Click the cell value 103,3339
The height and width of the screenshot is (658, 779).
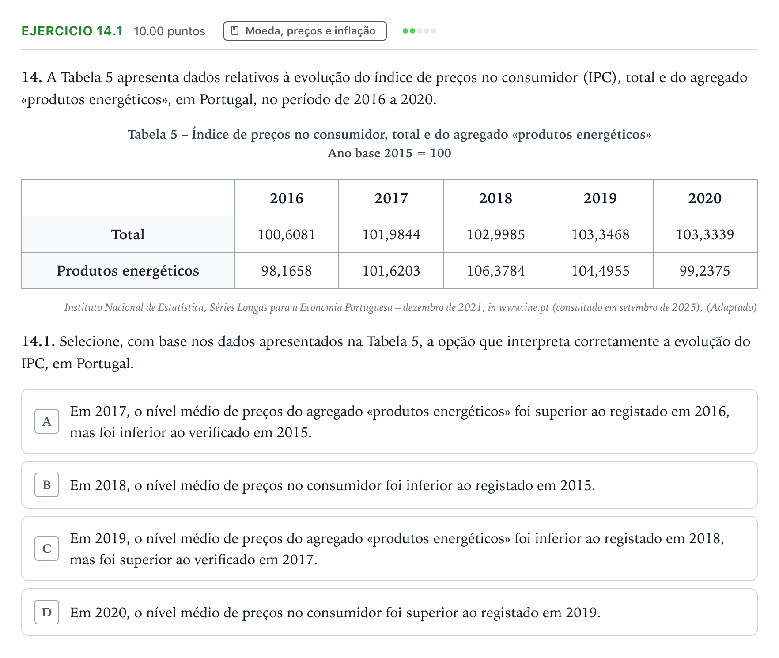pyautogui.click(x=705, y=234)
